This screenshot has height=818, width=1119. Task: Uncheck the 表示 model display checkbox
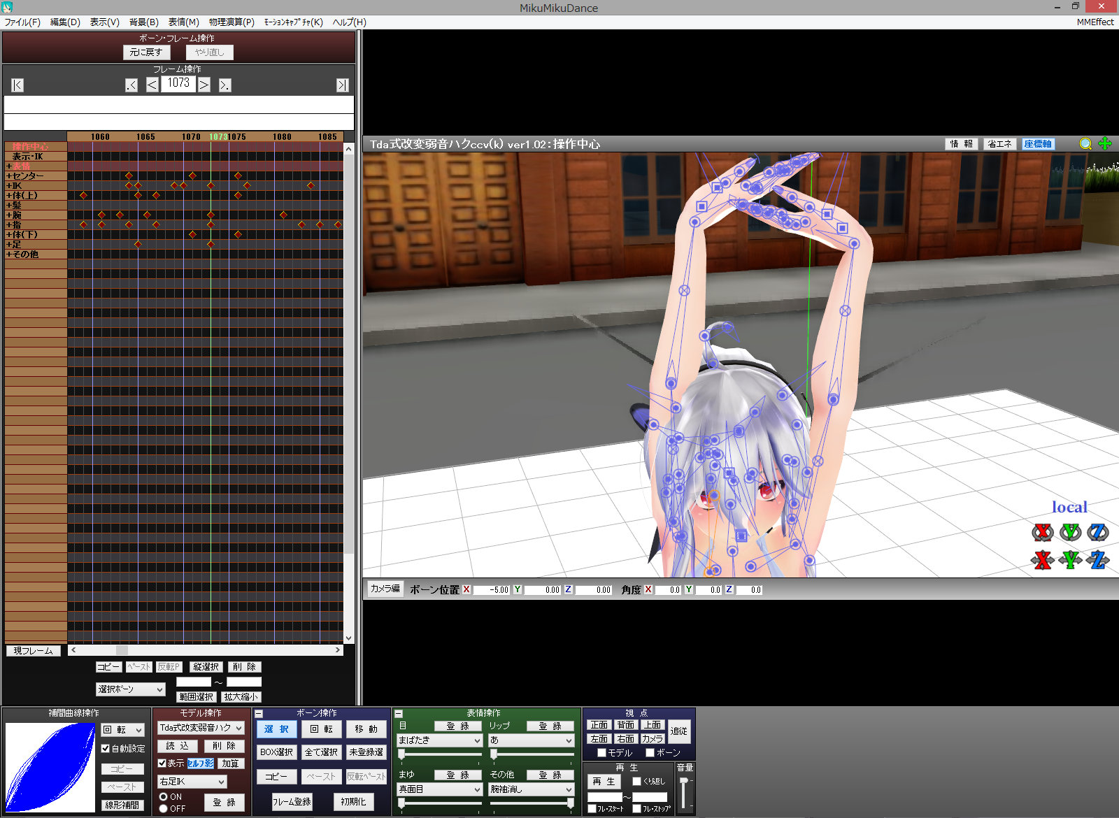[x=162, y=763]
